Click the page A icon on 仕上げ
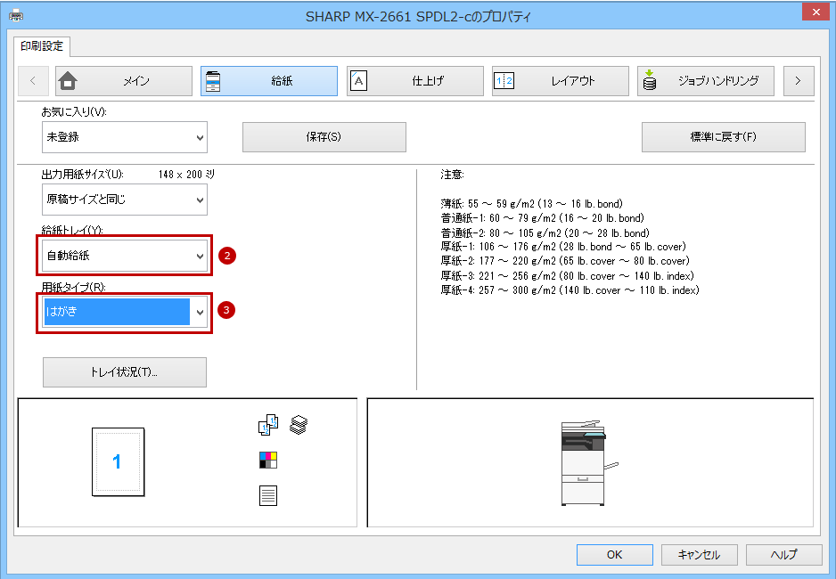This screenshot has width=836, height=579. 358,81
